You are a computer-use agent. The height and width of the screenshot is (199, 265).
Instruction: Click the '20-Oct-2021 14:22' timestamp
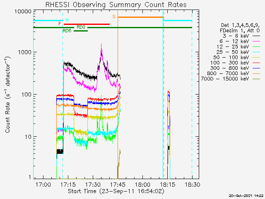(x=246, y=196)
